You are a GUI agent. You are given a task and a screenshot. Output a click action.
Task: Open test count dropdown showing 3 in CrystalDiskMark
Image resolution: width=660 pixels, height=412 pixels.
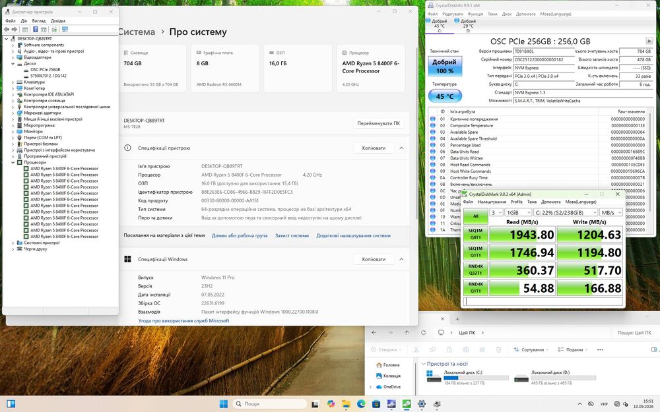(497, 213)
